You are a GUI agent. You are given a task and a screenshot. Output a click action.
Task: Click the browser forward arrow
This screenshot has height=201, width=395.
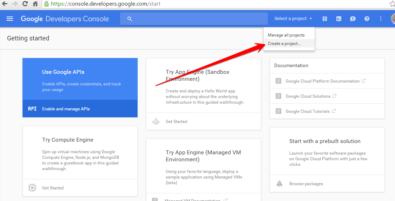(x=15, y=4)
